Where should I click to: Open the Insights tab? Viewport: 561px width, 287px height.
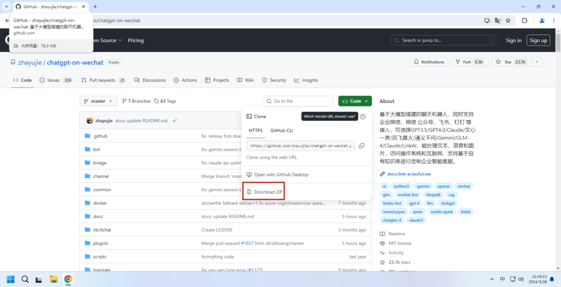[306, 80]
